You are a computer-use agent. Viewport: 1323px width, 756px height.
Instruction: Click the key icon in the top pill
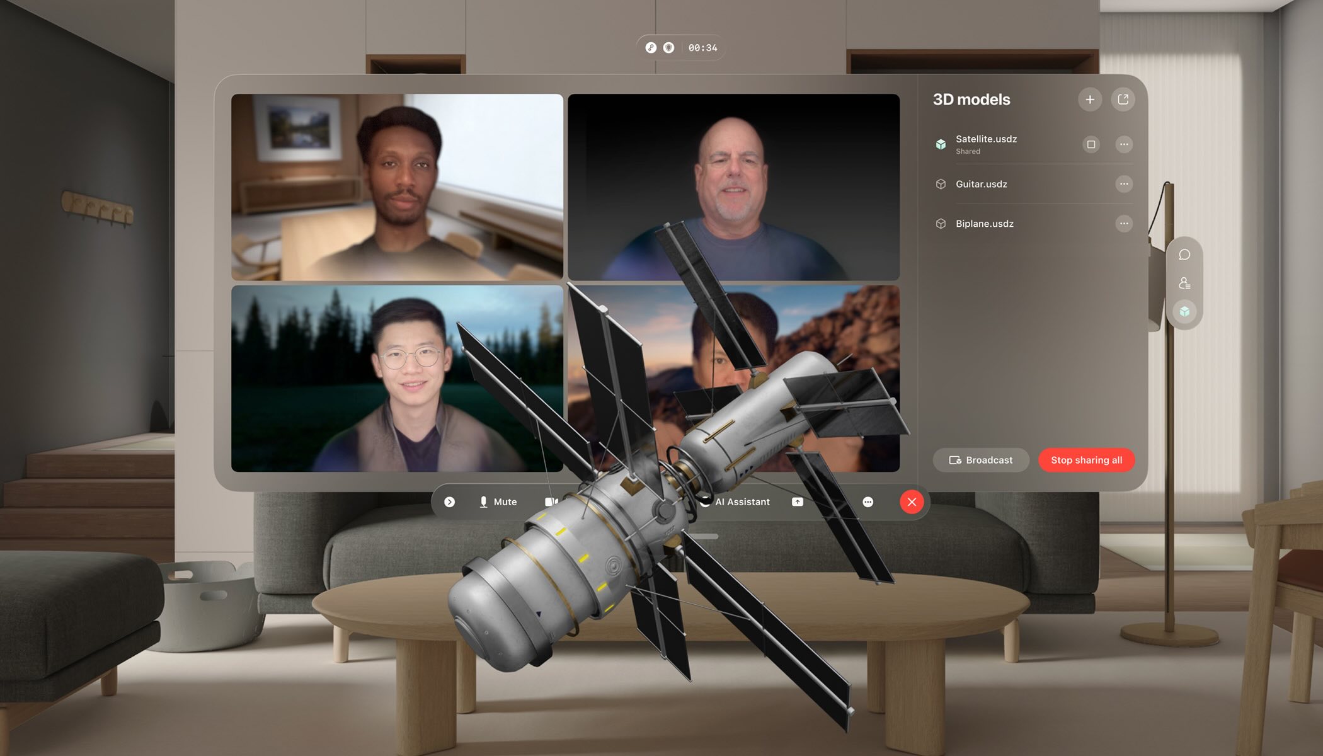650,47
